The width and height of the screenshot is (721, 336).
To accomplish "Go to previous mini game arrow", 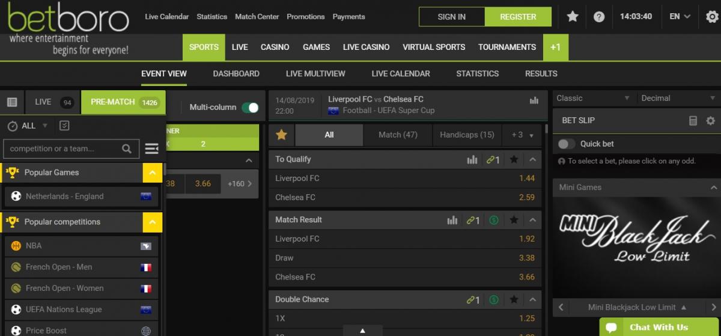I will pyautogui.click(x=561, y=307).
